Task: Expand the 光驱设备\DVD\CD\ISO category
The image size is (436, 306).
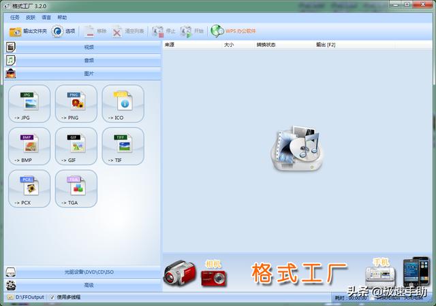Action: tap(89, 272)
